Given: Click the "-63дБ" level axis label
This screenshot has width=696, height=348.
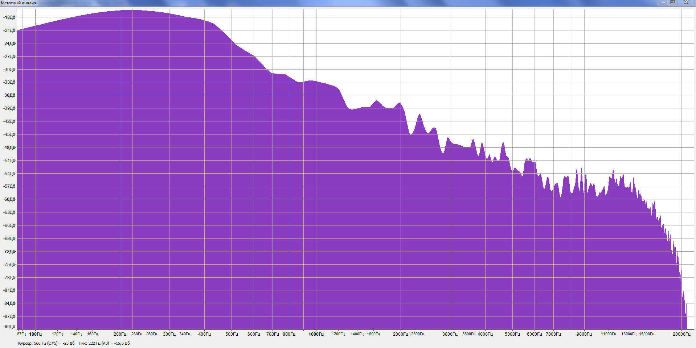Looking at the screenshot, I should point(10,212).
